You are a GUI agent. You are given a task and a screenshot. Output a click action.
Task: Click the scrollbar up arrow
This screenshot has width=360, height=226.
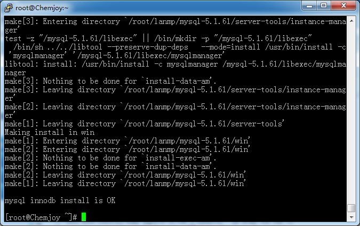point(350,21)
